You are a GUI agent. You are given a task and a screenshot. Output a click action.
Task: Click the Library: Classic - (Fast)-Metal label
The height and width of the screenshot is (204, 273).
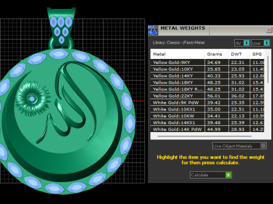(x=179, y=42)
